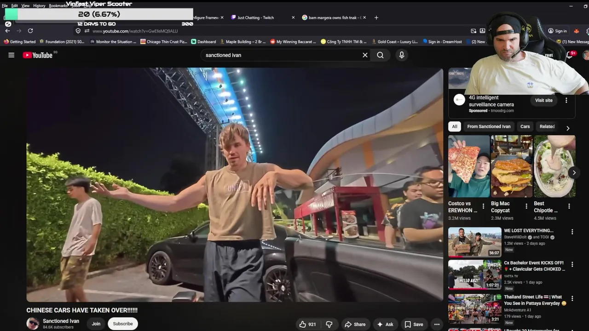Open options for Costco vs EREWHON short

pos(483,206)
